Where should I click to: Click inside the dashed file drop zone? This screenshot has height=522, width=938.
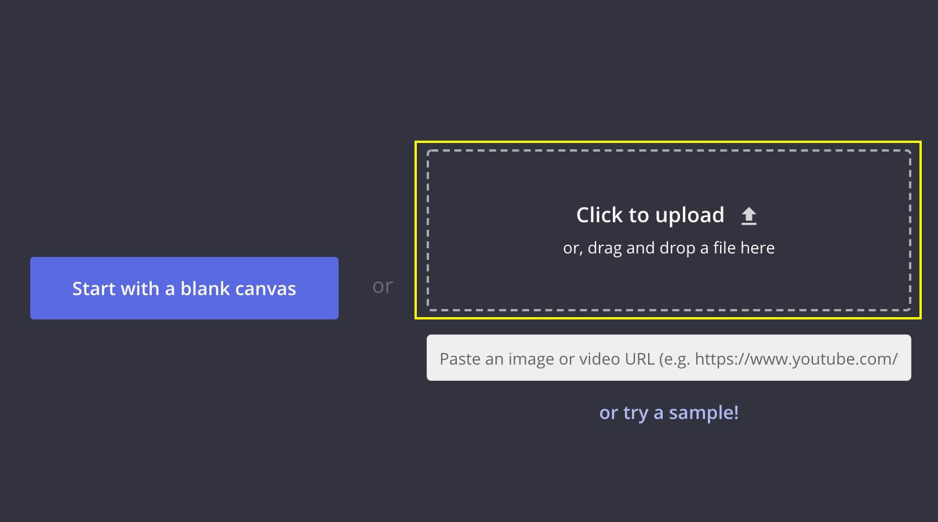pyautogui.click(x=668, y=278)
